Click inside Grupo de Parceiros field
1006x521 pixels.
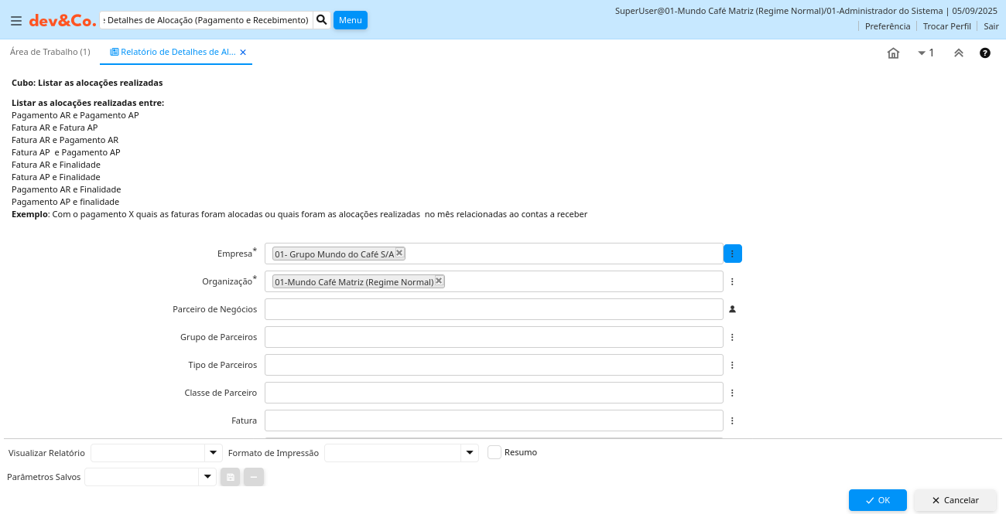tap(493, 337)
